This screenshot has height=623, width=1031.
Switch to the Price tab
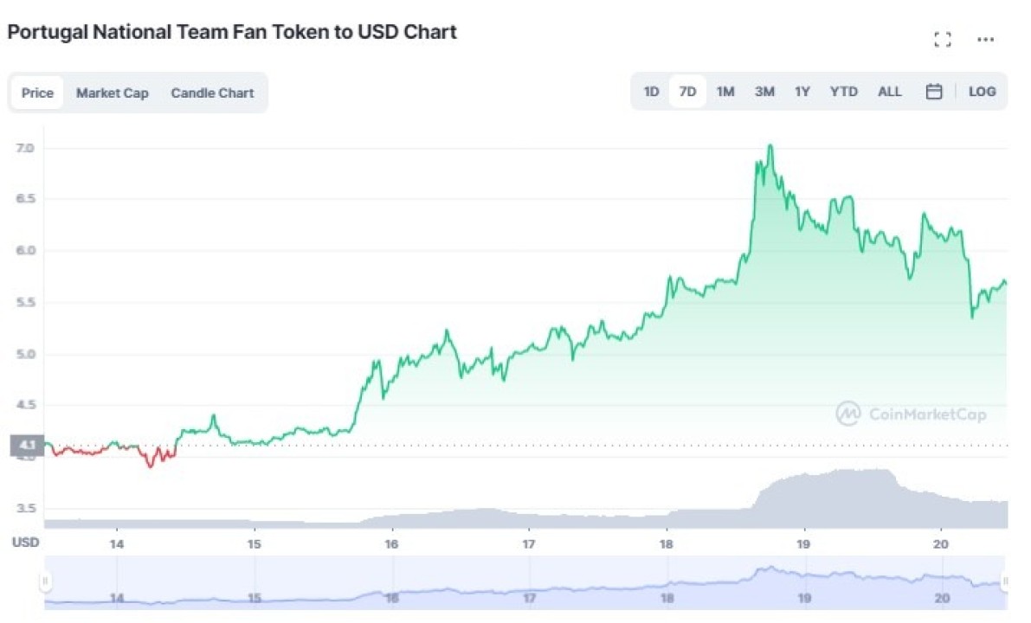coord(37,93)
